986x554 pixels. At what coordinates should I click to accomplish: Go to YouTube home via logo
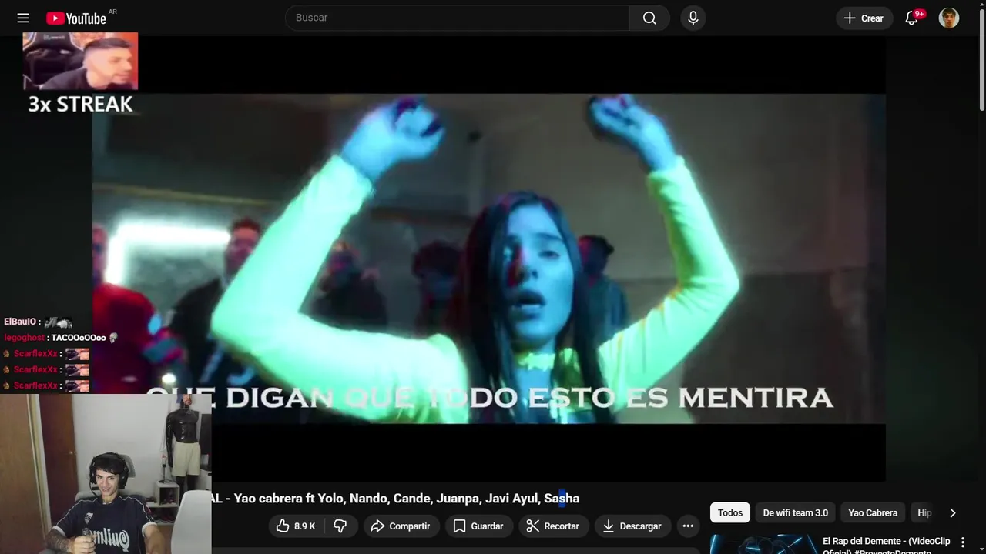pyautogui.click(x=76, y=18)
